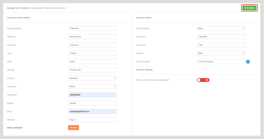The image size is (264, 139).
Task: Focus the Address2 input box
Action: 92,45
